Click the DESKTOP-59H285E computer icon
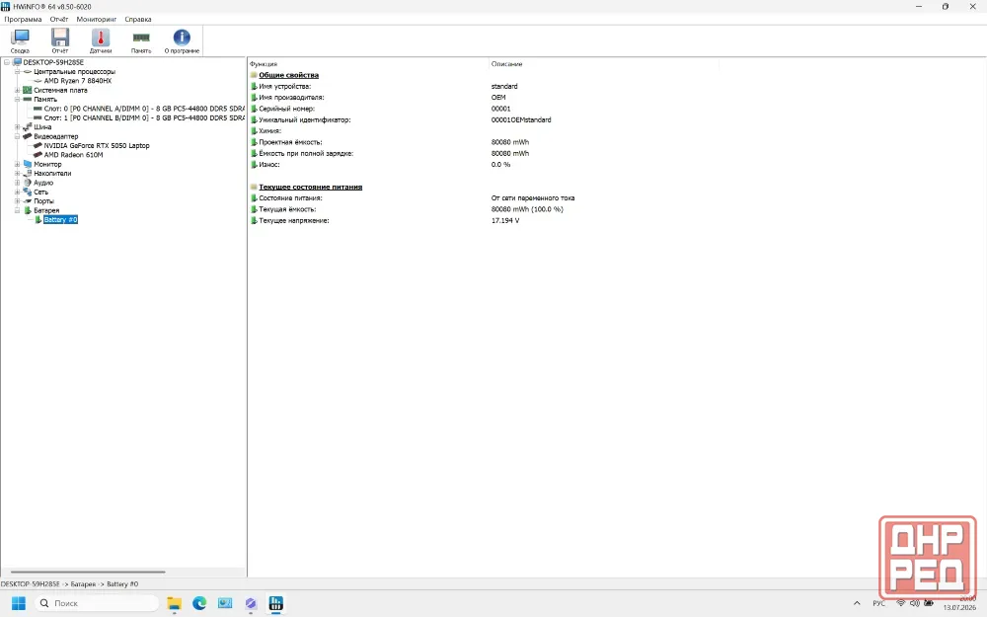The height and width of the screenshot is (617, 987). (x=18, y=62)
